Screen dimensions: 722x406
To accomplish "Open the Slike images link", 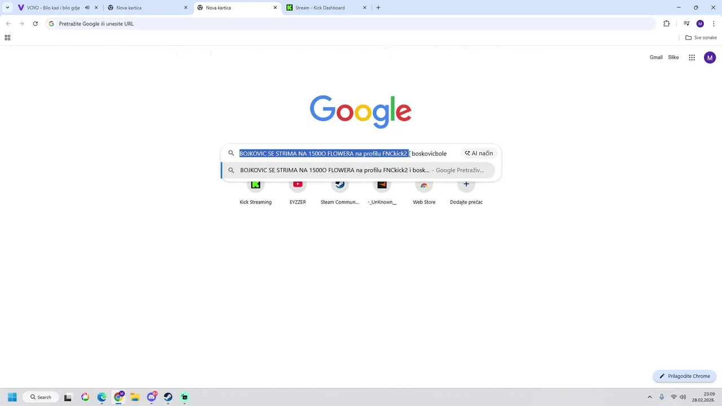I will pyautogui.click(x=673, y=58).
